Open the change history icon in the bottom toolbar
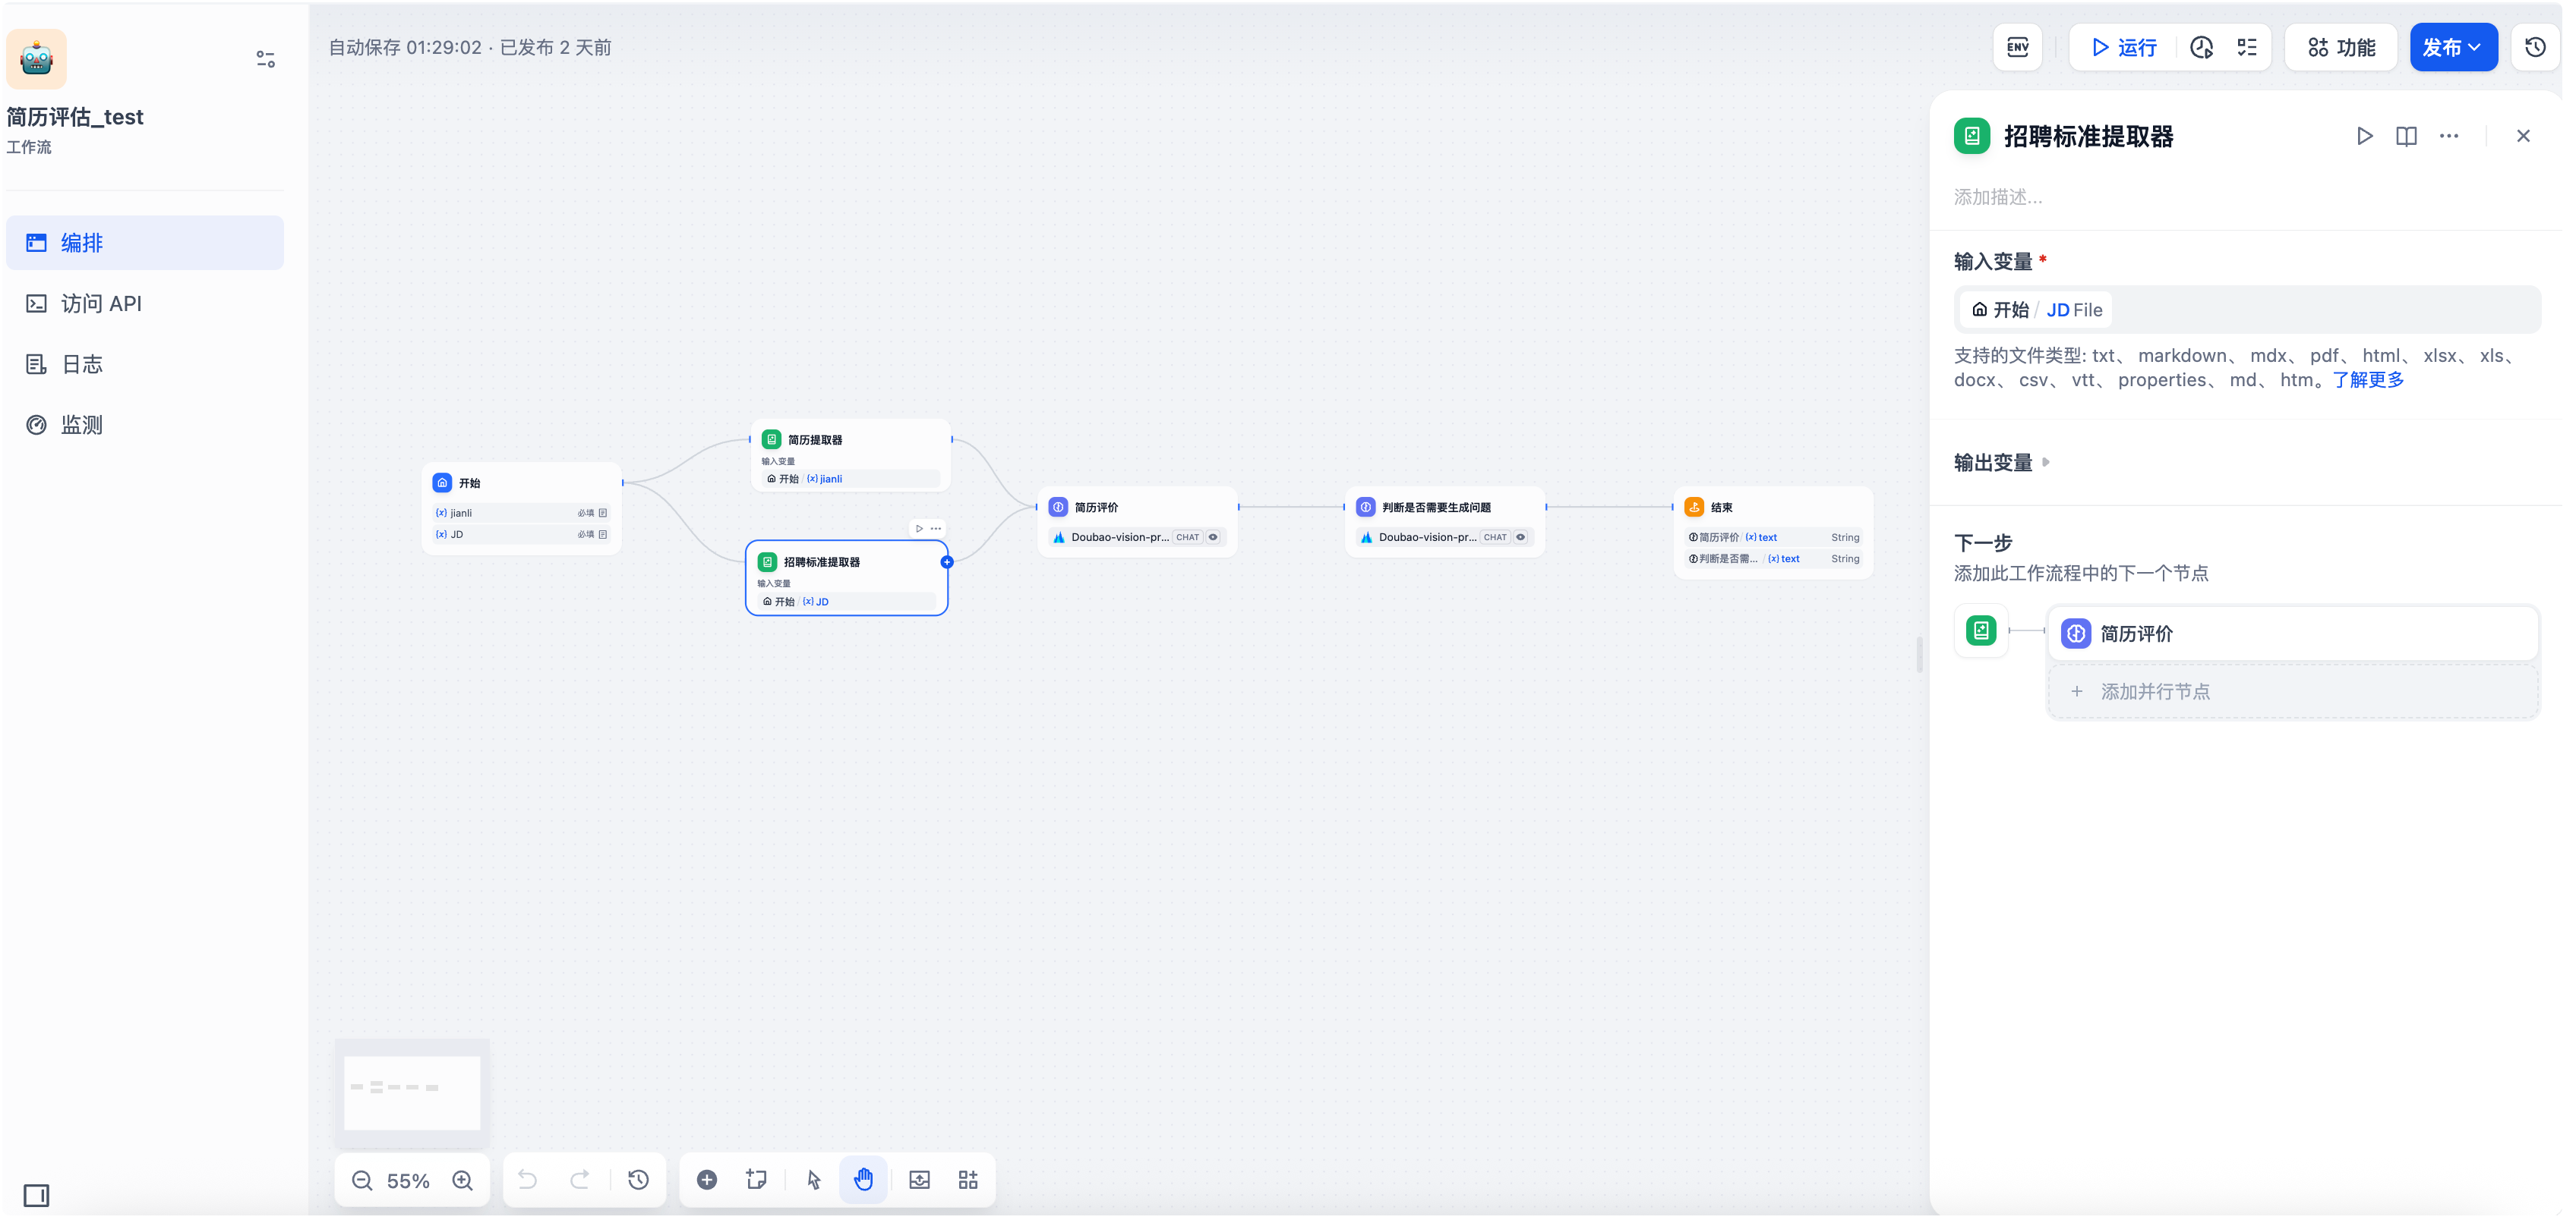 point(638,1180)
